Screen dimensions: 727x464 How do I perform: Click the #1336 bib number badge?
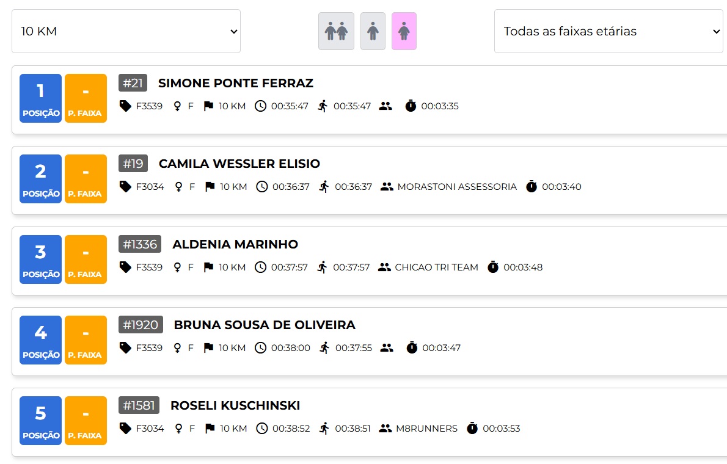coord(139,244)
